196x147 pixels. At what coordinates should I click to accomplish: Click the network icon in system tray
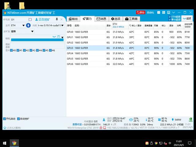(x=161, y=143)
